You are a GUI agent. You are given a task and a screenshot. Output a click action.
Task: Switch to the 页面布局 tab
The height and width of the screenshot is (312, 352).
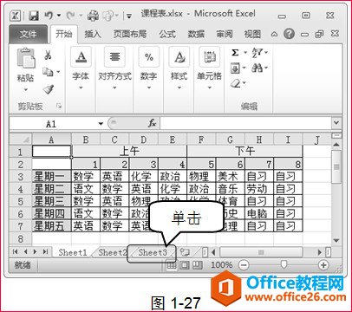130,34
